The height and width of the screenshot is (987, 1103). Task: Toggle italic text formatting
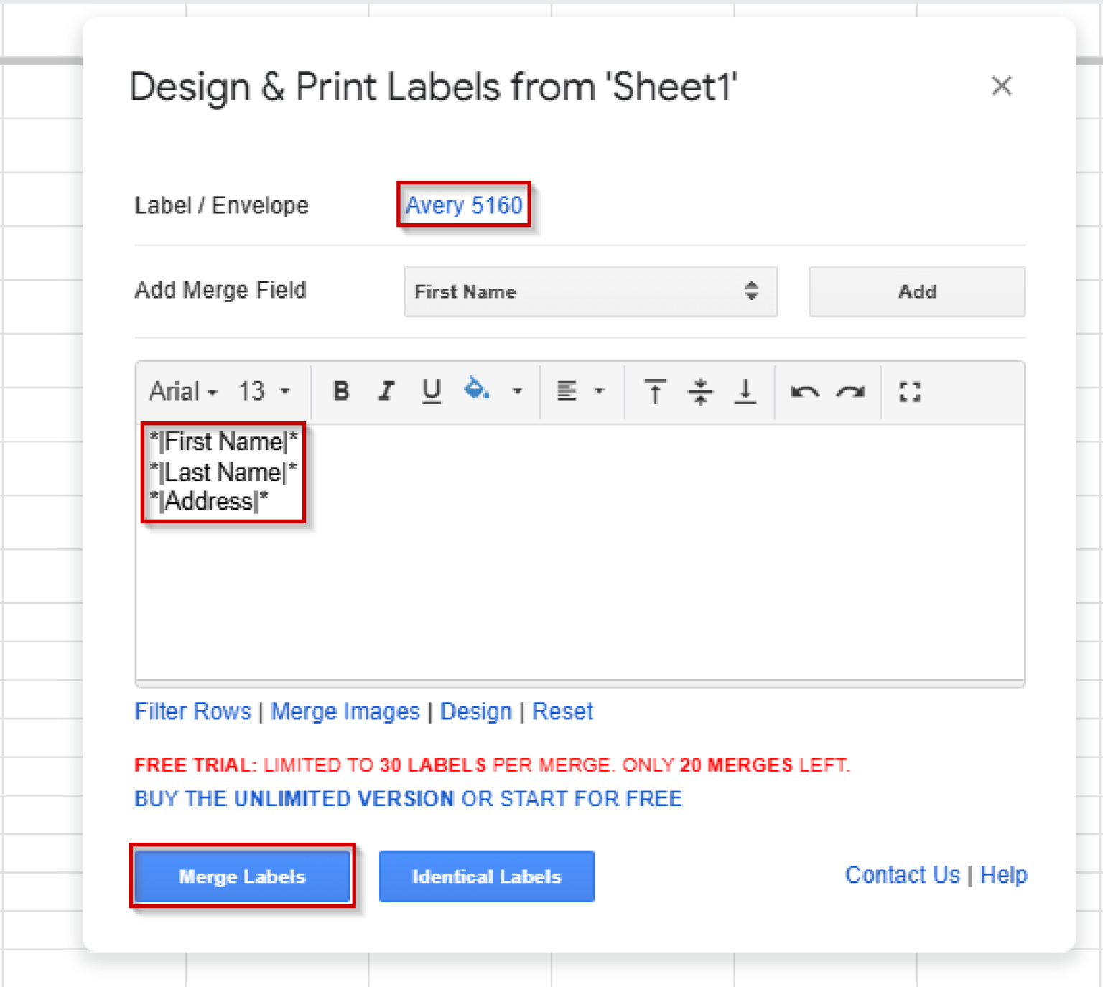[386, 391]
